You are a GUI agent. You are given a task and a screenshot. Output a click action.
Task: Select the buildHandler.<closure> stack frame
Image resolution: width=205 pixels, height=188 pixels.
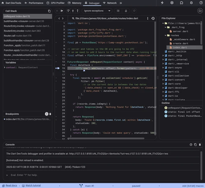click(28, 21)
